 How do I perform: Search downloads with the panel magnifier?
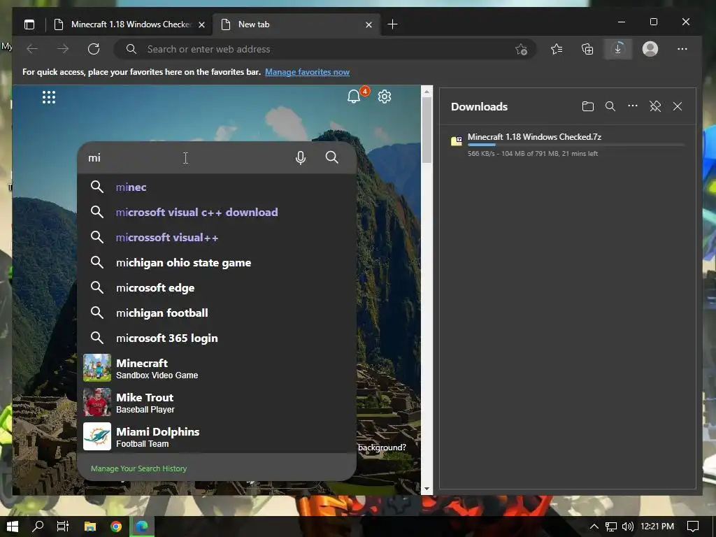[x=610, y=106]
